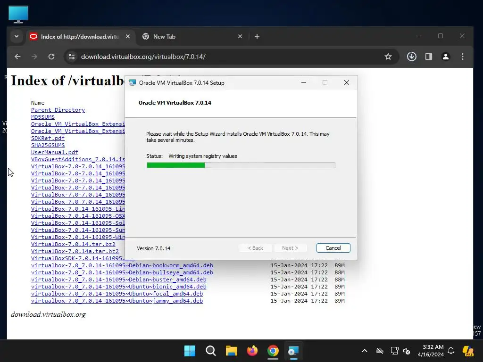The image size is (483, 362).
Task: Download the Ubuntu focal amd64.deb package
Action: click(117, 294)
